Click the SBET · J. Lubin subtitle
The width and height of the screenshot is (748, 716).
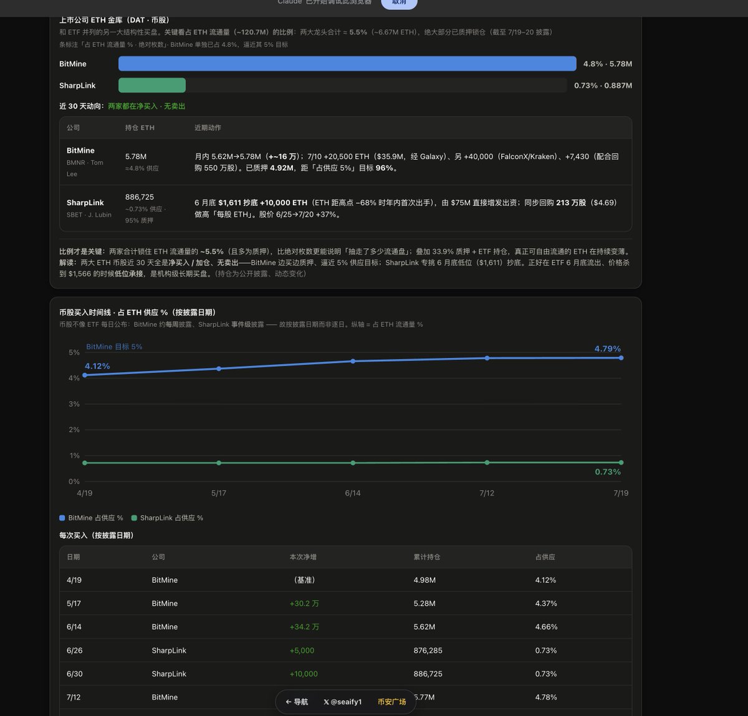point(89,215)
